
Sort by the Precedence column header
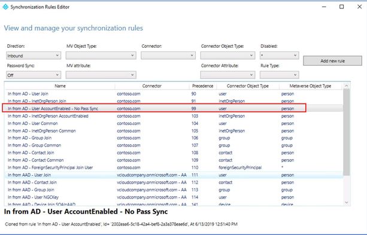coord(203,86)
